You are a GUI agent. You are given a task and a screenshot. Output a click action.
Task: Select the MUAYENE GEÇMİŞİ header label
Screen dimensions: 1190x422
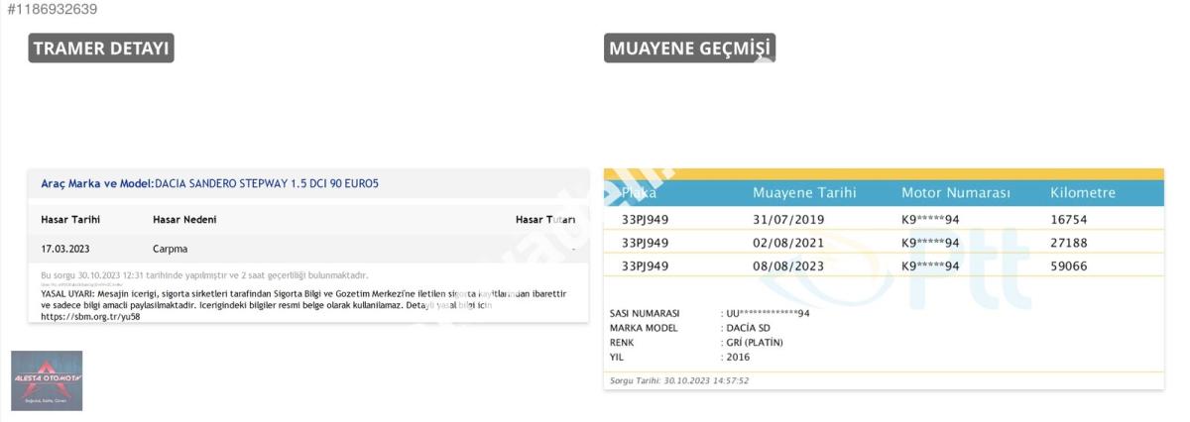(689, 49)
